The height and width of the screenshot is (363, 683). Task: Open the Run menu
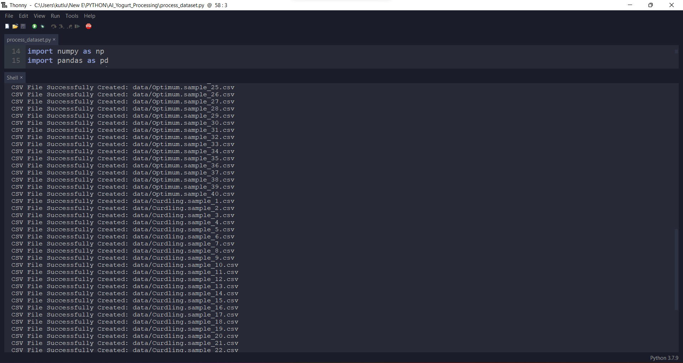[x=55, y=16]
